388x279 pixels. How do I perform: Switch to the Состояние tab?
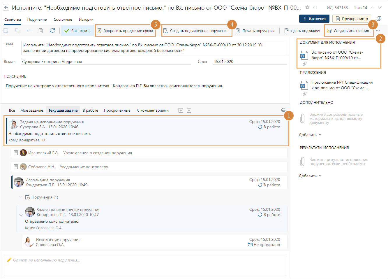[x=63, y=19]
